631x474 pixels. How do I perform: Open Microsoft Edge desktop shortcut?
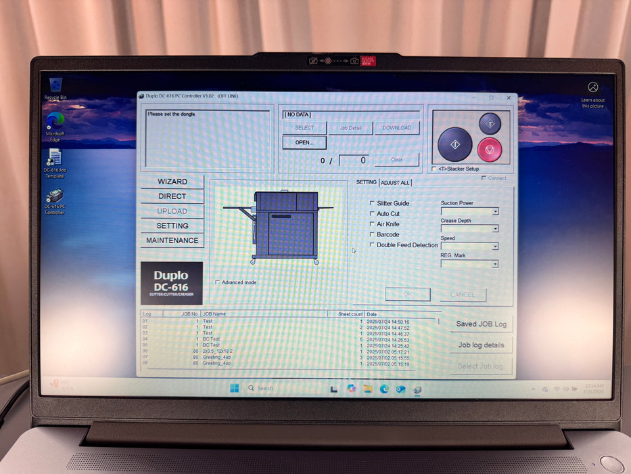tap(55, 127)
